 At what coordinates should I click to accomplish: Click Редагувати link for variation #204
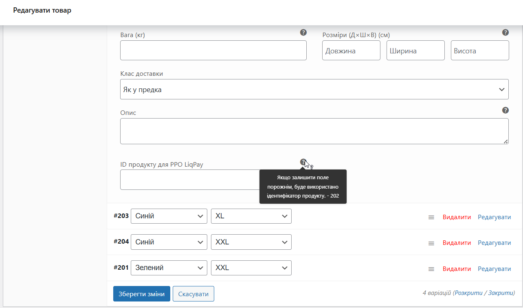pos(494,243)
